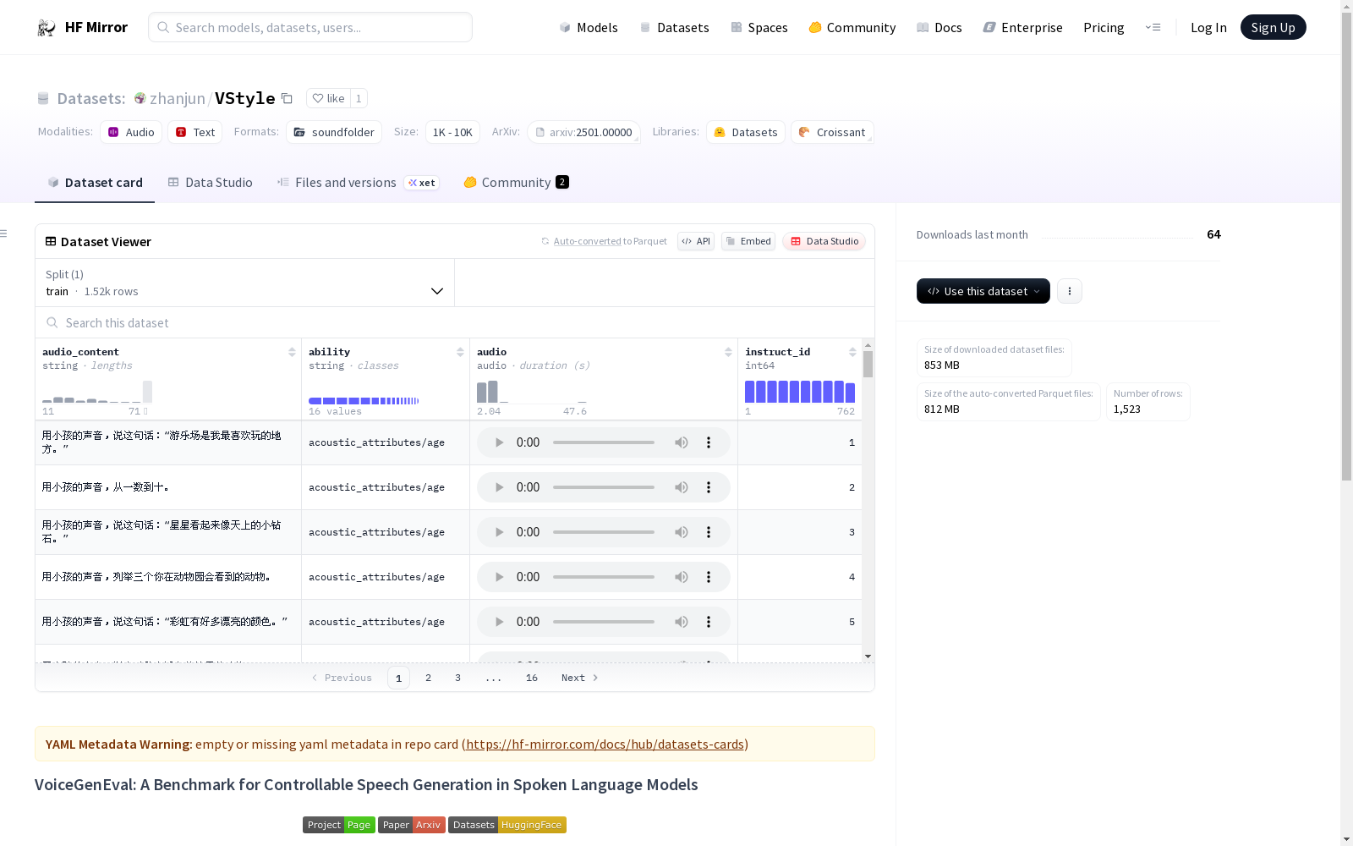Viewport: 1353px width, 846px height.
Task: Go to page 16 of the dataset
Action: point(532,678)
